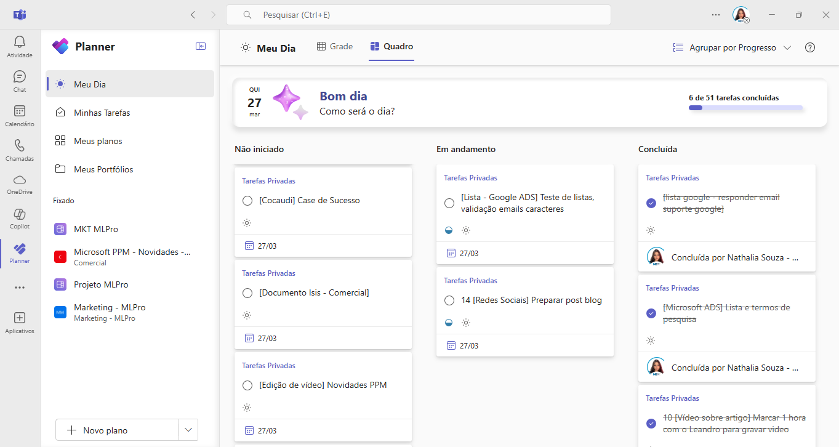Uncheck completed Vídeo sobre artigo task
The height and width of the screenshot is (447, 839).
click(651, 424)
